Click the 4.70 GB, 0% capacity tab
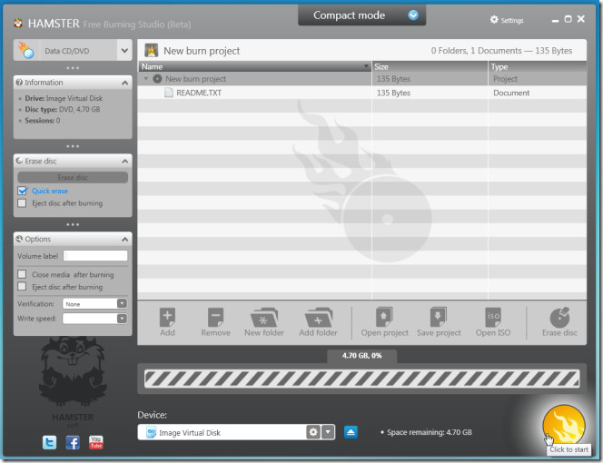 tap(361, 356)
